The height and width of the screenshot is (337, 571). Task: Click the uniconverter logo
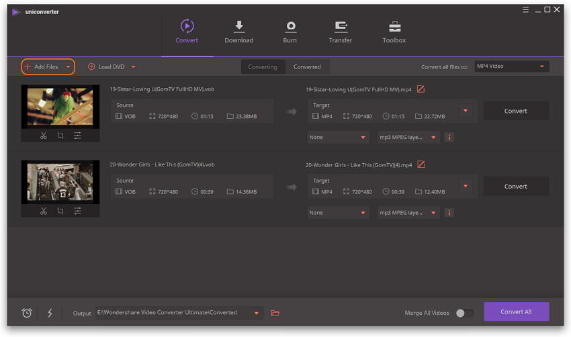[15, 12]
